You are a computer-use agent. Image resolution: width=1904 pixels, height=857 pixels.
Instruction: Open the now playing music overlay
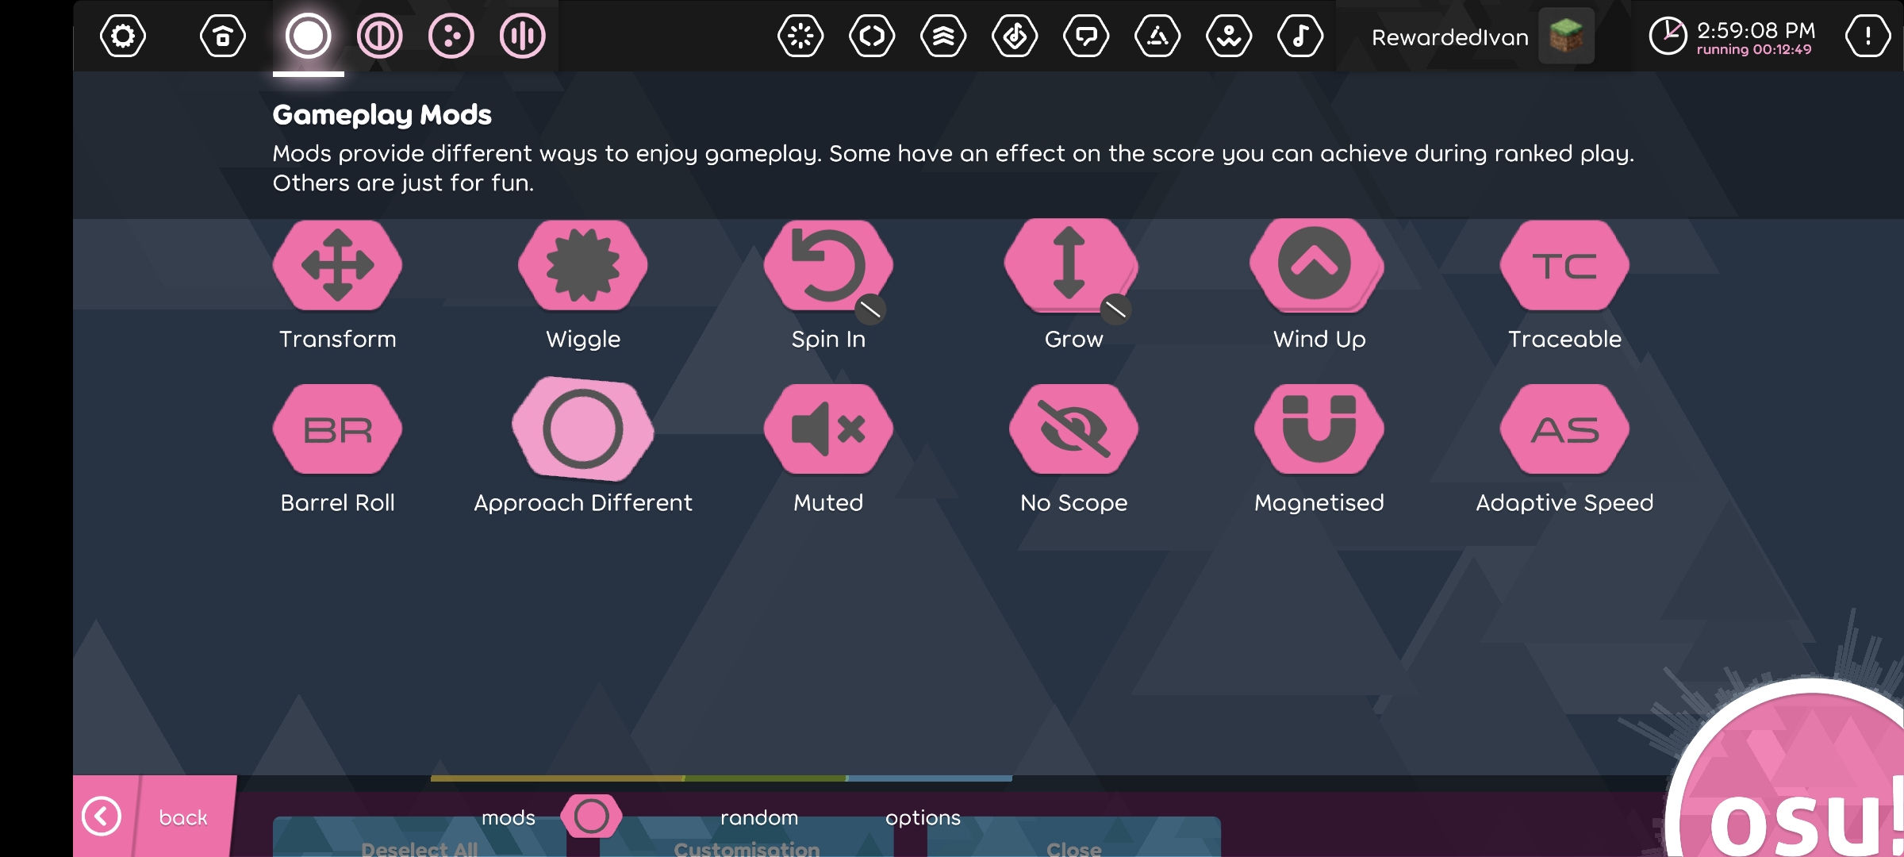coord(1302,36)
